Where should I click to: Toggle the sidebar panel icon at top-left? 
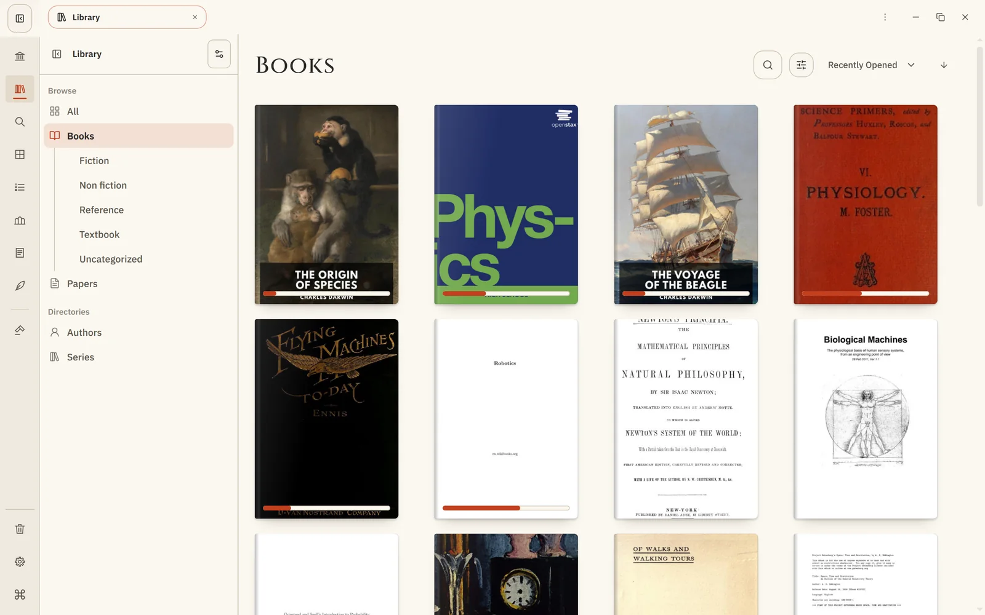20,18
